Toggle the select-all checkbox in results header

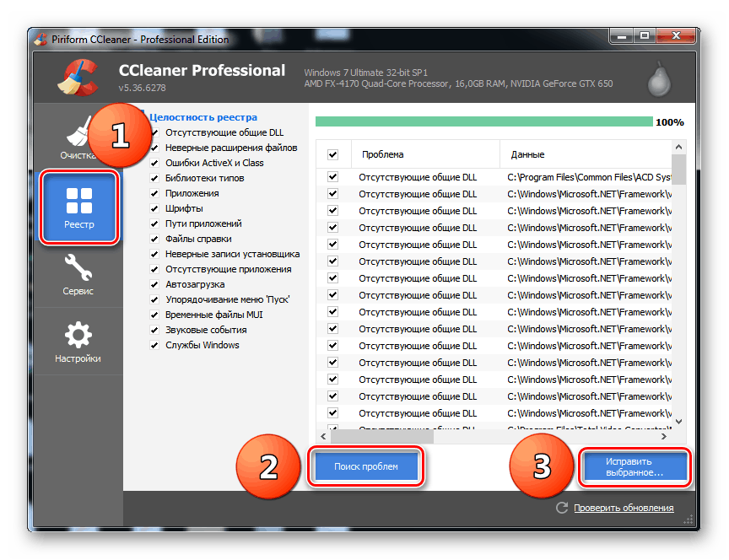pos(333,154)
